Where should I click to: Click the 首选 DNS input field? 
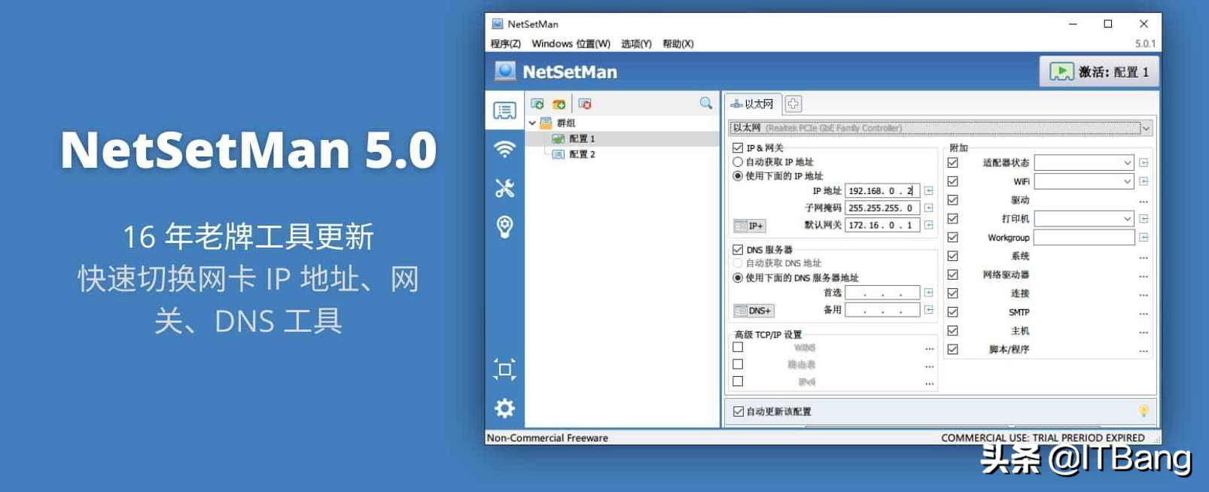(x=882, y=293)
